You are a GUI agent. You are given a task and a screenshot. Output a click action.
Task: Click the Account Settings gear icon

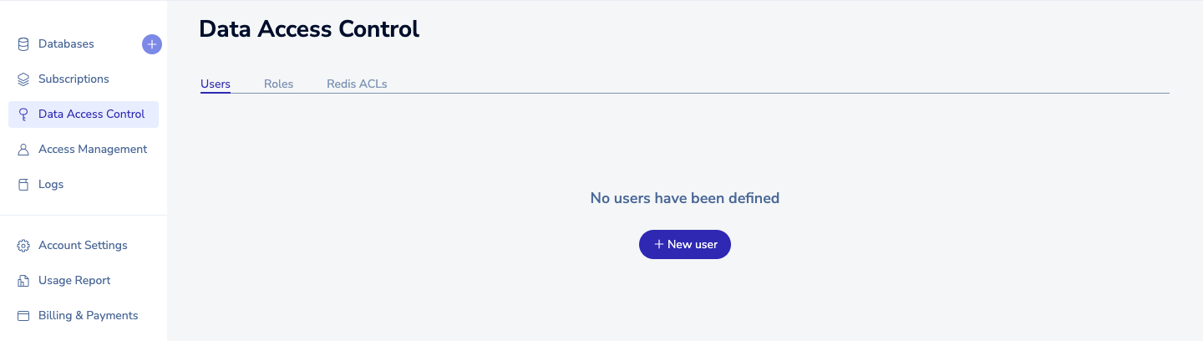coord(23,246)
